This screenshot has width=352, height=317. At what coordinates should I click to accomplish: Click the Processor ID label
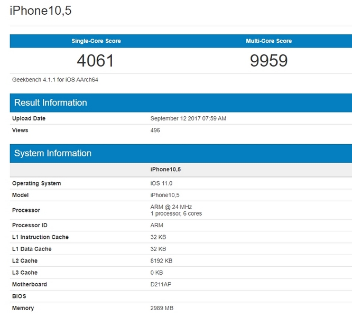click(x=30, y=225)
